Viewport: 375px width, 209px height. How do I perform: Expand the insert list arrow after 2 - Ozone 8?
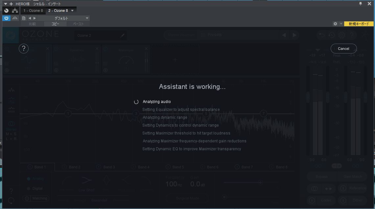72,10
